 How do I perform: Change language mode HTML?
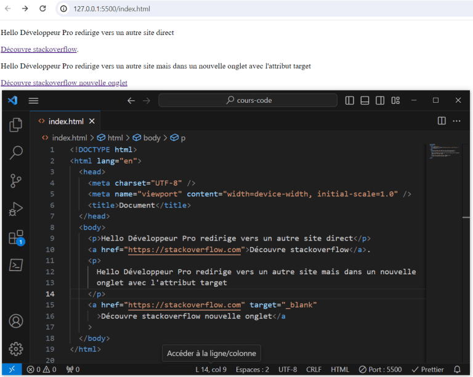tap(340, 370)
